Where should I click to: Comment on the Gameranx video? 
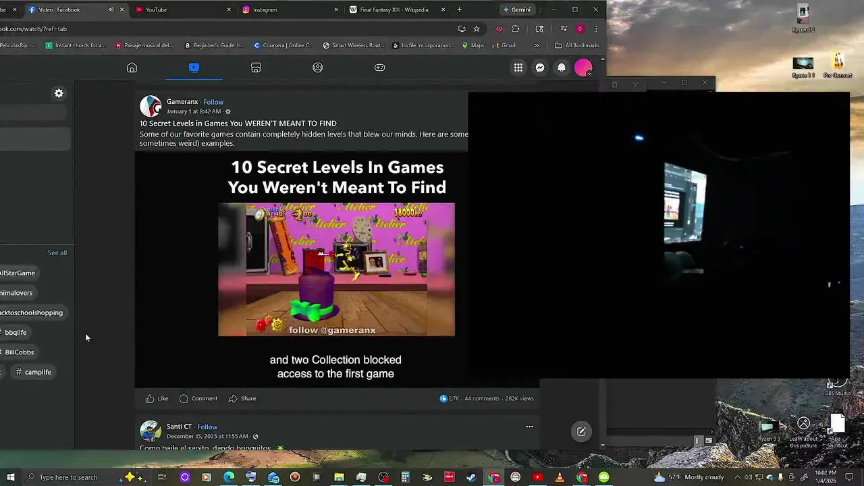click(198, 398)
